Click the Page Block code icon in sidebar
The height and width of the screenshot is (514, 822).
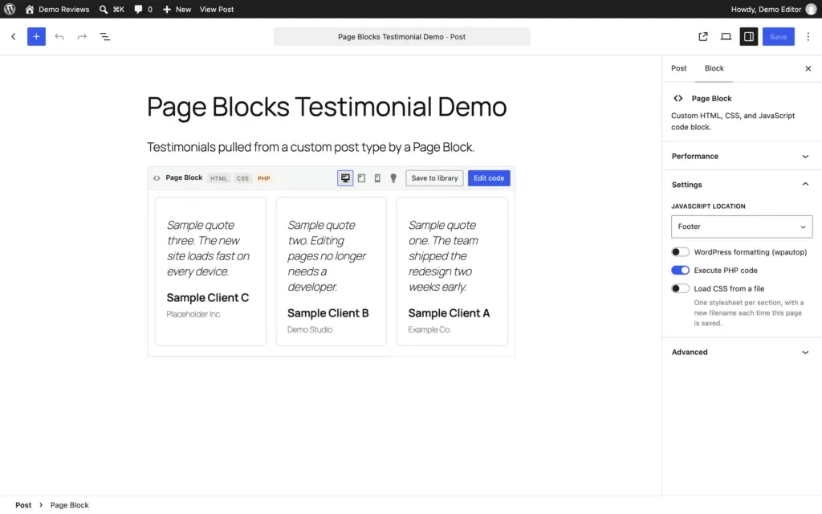(x=678, y=99)
